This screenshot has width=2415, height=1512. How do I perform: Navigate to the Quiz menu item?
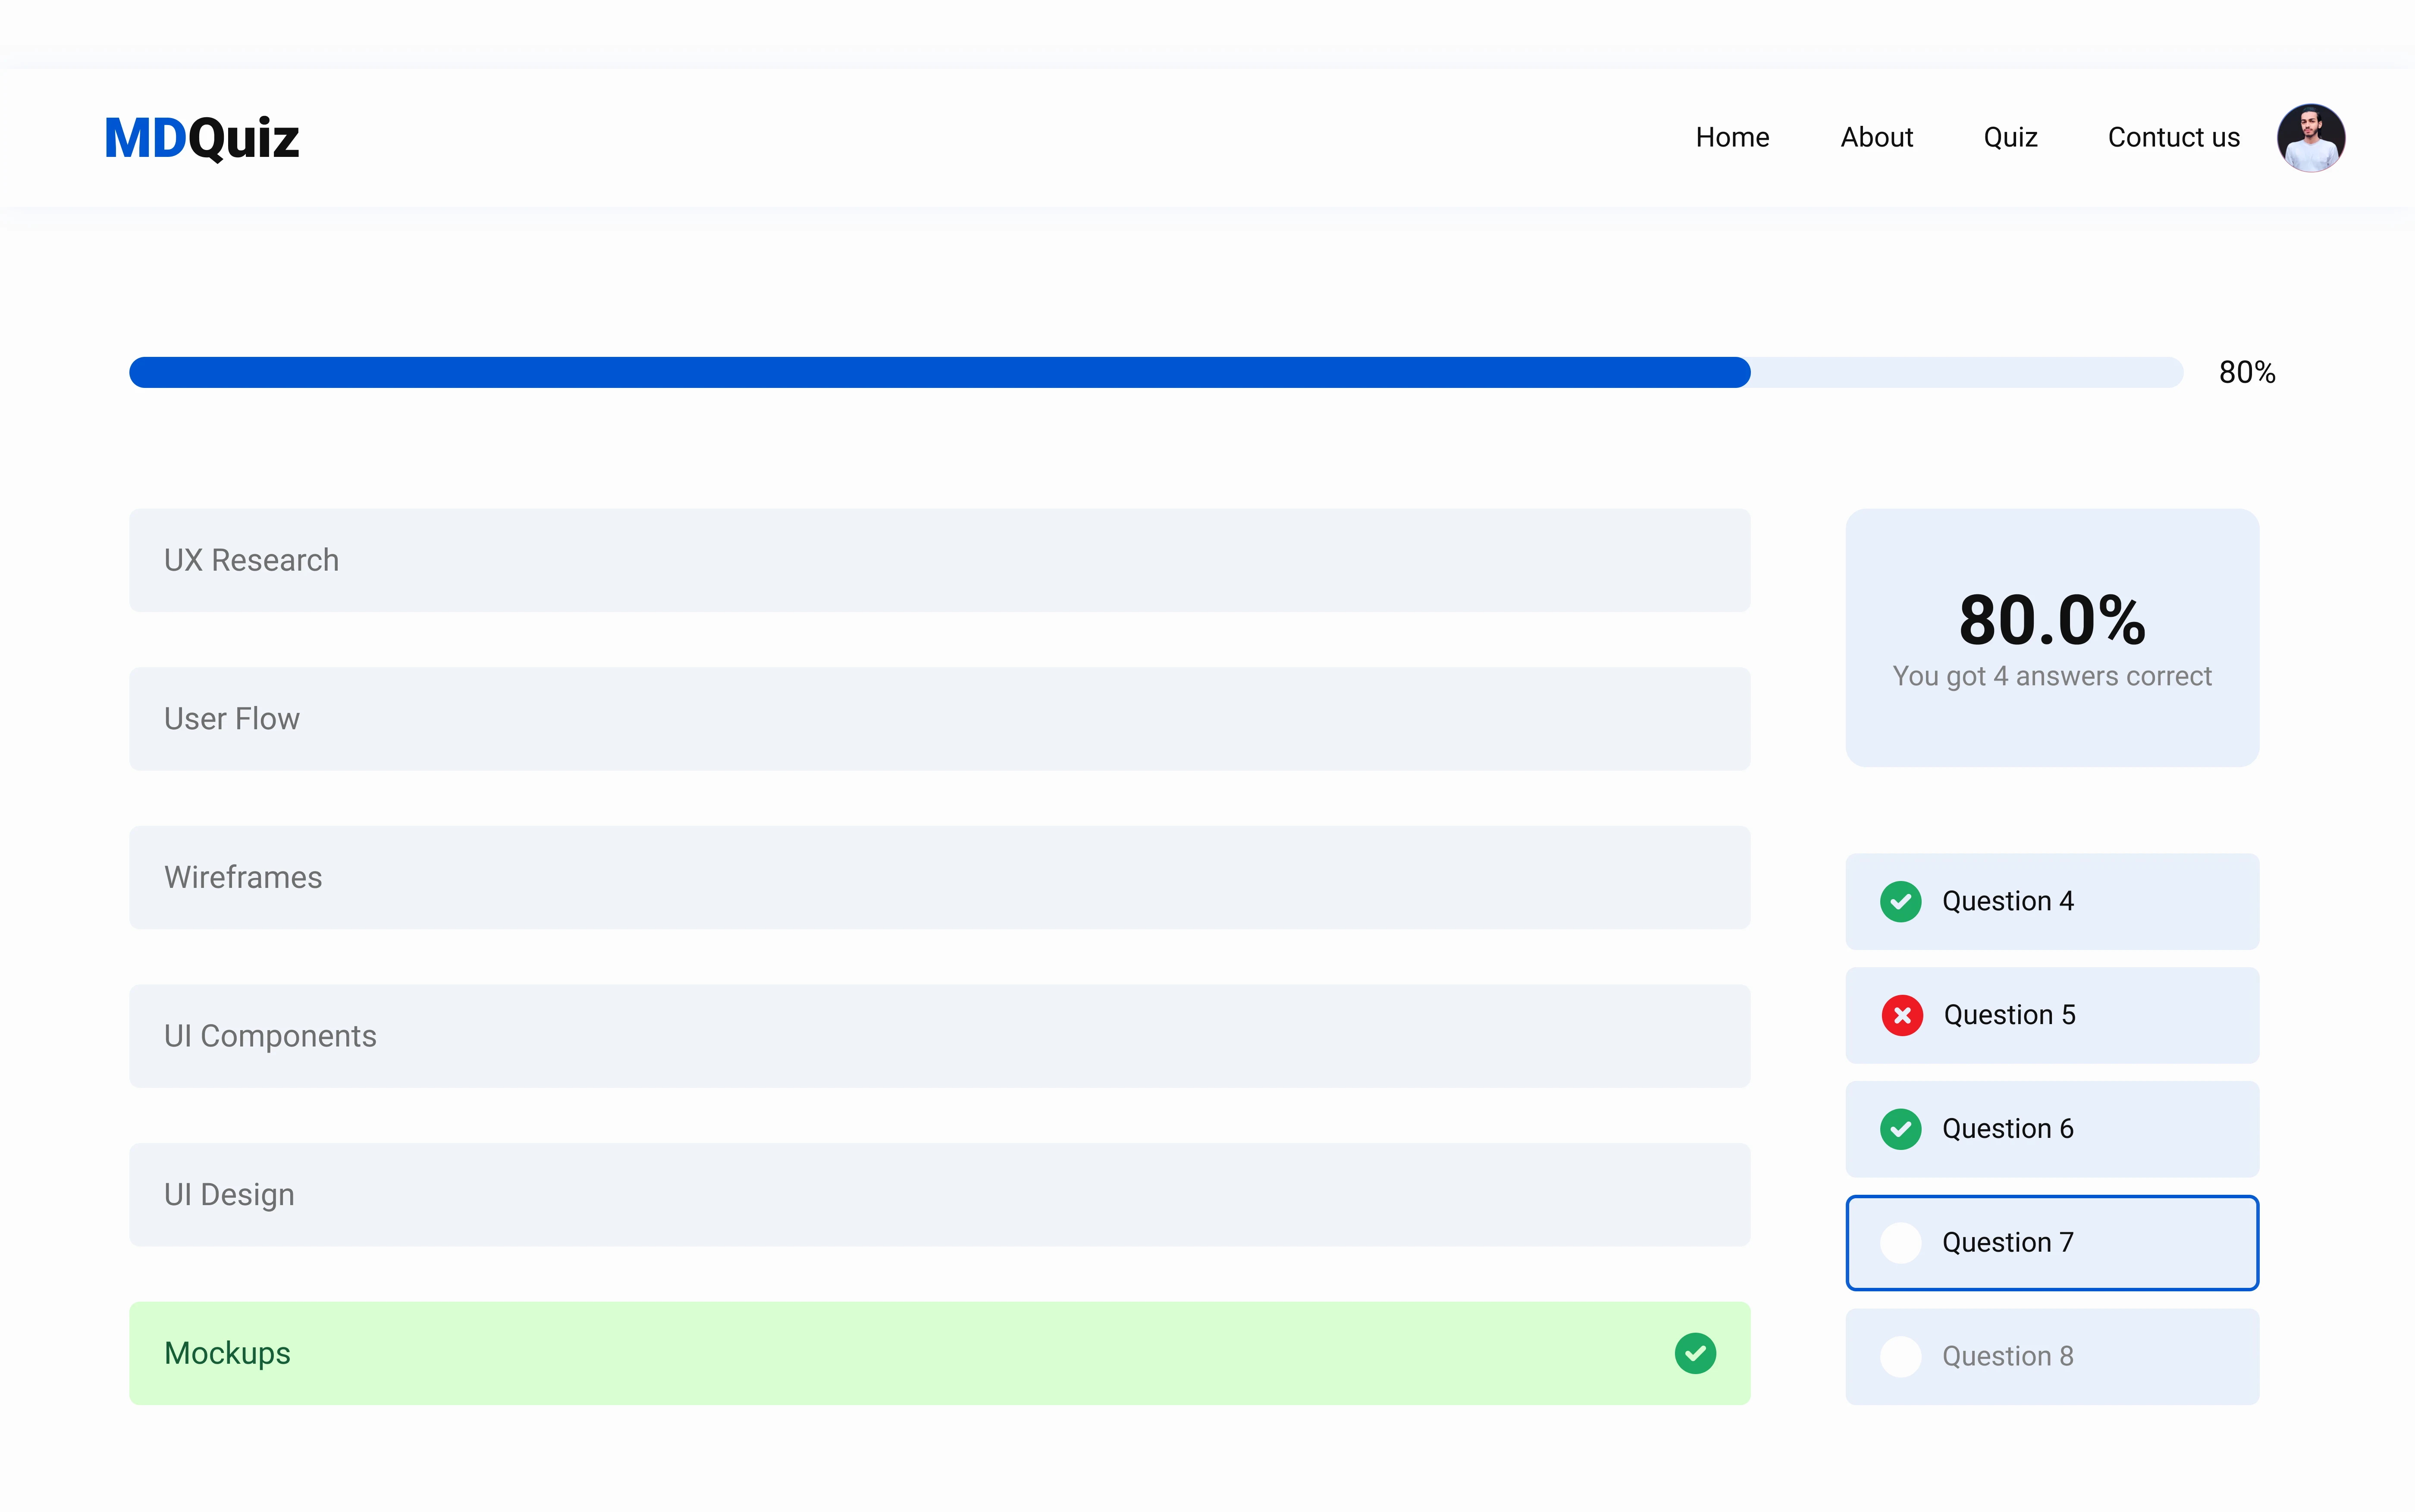click(2010, 138)
